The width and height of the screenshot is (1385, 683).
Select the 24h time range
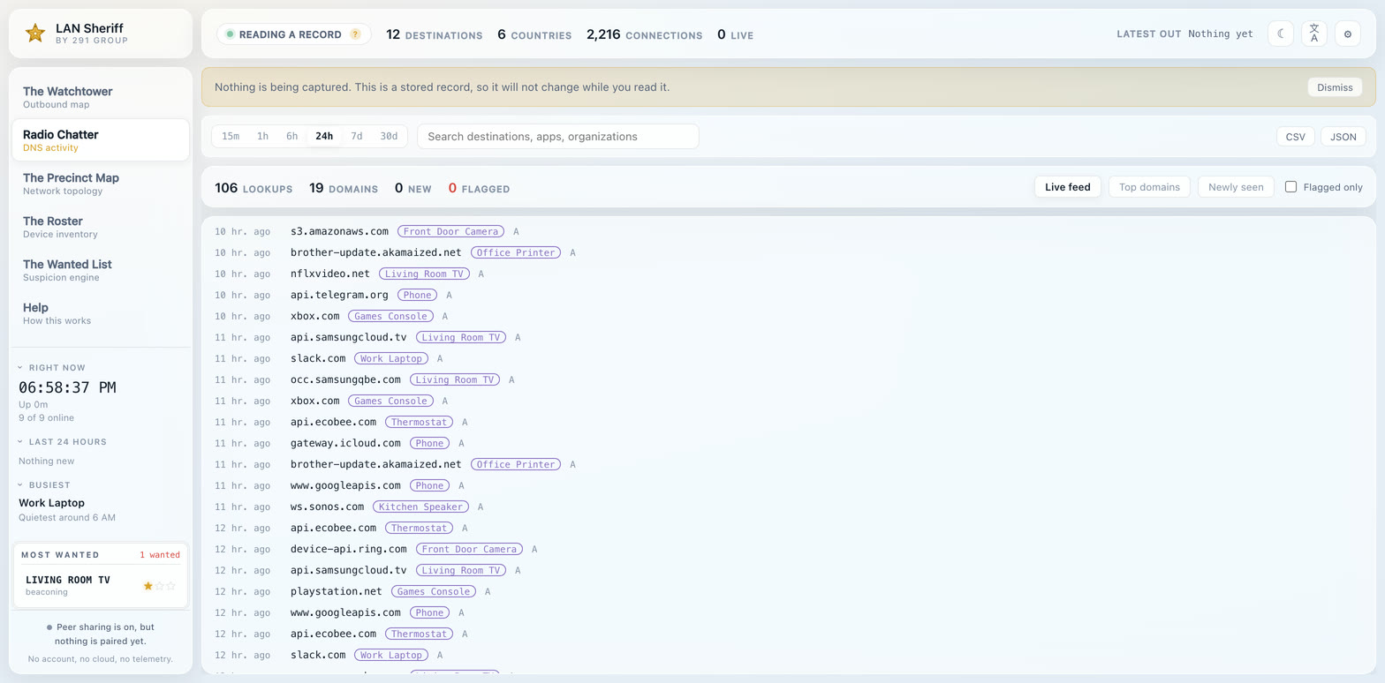324,136
